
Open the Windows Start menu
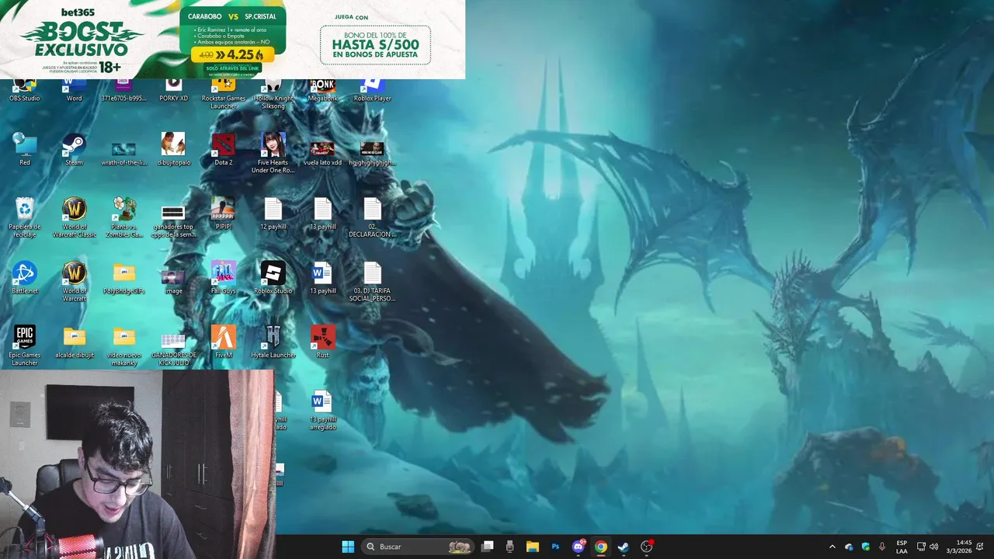coord(348,547)
